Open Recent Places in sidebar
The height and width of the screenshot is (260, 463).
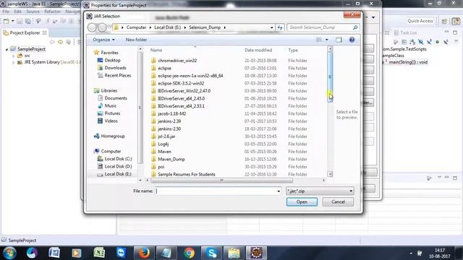117,75
